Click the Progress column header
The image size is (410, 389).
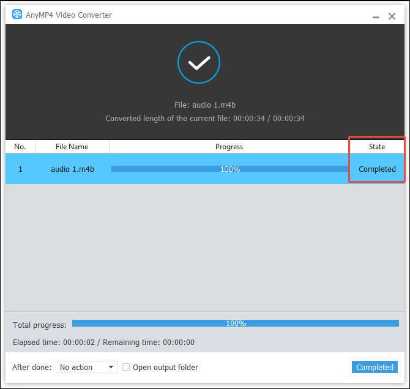[229, 147]
